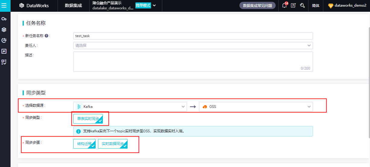370x167 pixels.
Task: Click the 责任人 label
Action: 31,45
